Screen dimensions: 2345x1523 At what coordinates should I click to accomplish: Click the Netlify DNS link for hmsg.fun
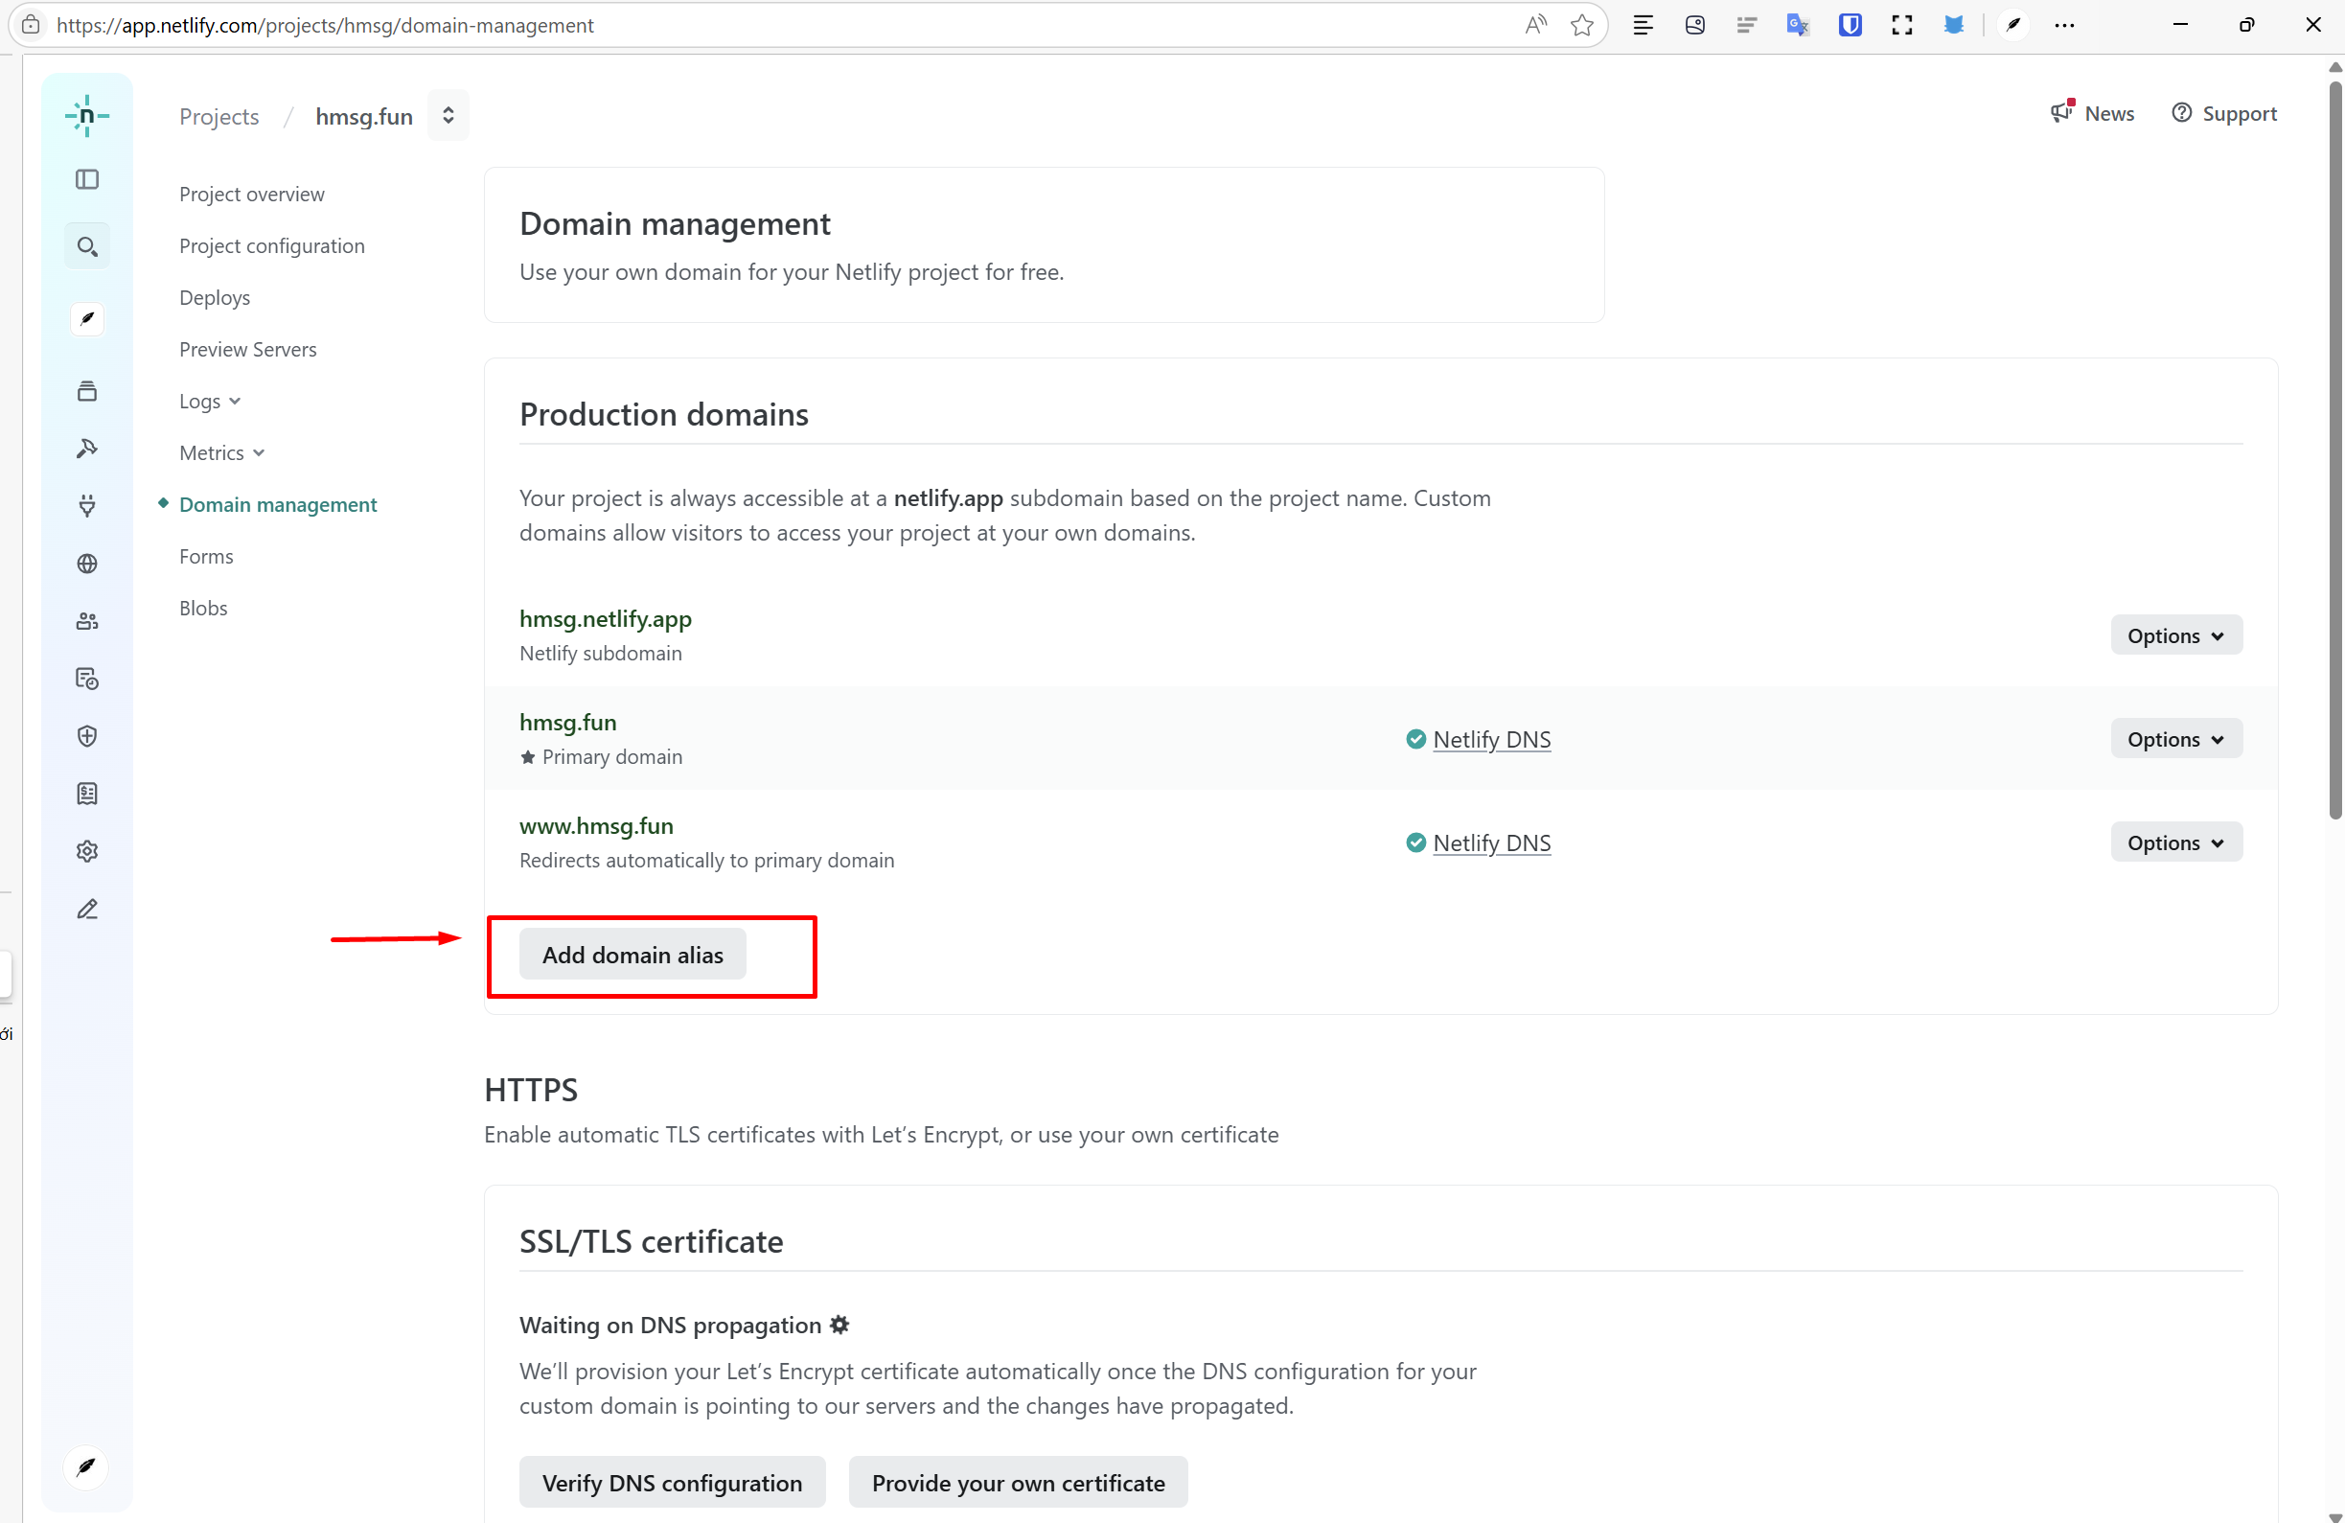tap(1491, 739)
